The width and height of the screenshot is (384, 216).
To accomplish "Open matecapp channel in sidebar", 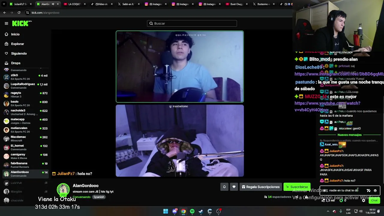I will click(25, 121).
